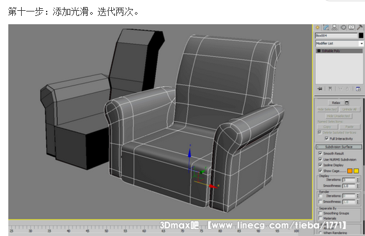Open the Create command panel tab
Viewport: 365px width, 236px height.
(x=318, y=27)
